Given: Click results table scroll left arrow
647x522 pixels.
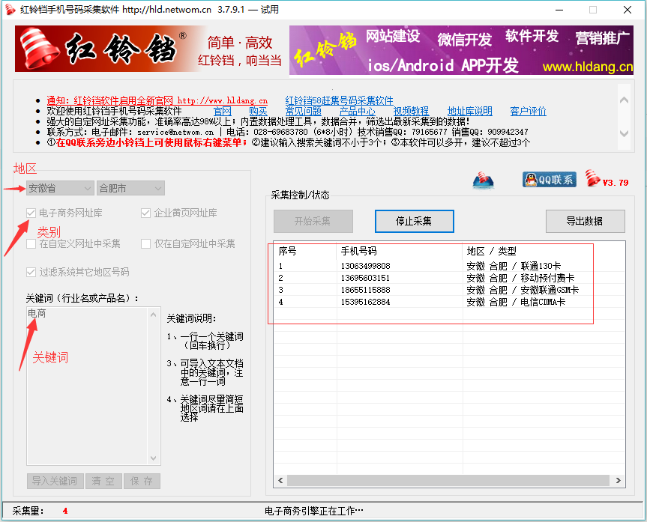Looking at the screenshot, I should pyautogui.click(x=280, y=480).
